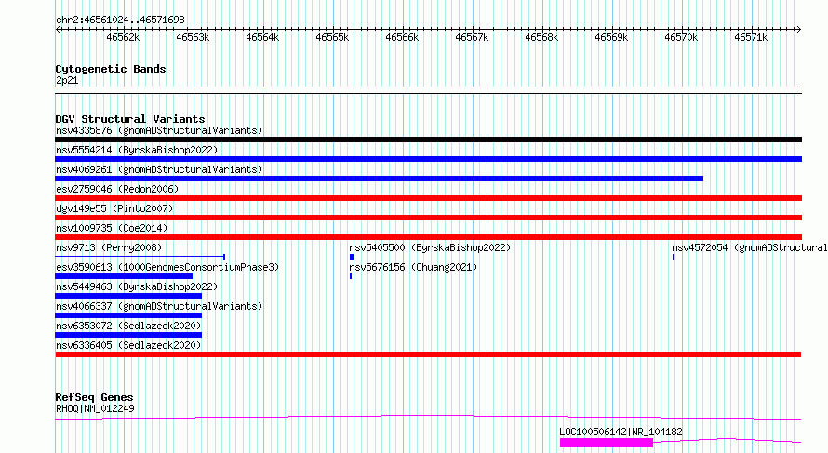Image resolution: width=828 pixels, height=453 pixels.
Task: Open gene label LOC100506142|NR_104182
Action: click(x=621, y=432)
